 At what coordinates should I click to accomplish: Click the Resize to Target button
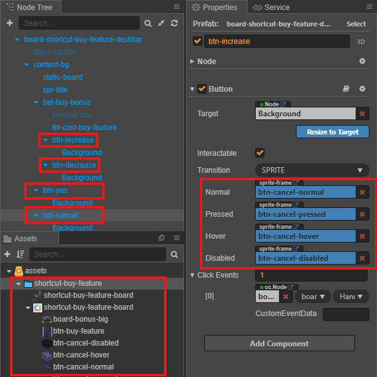coord(332,132)
